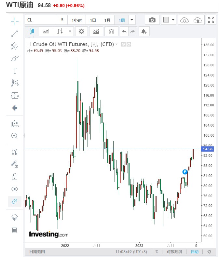Screen dimensions: 219x257
Task: Toggle percentage scale %
Action: click(157, 251)
